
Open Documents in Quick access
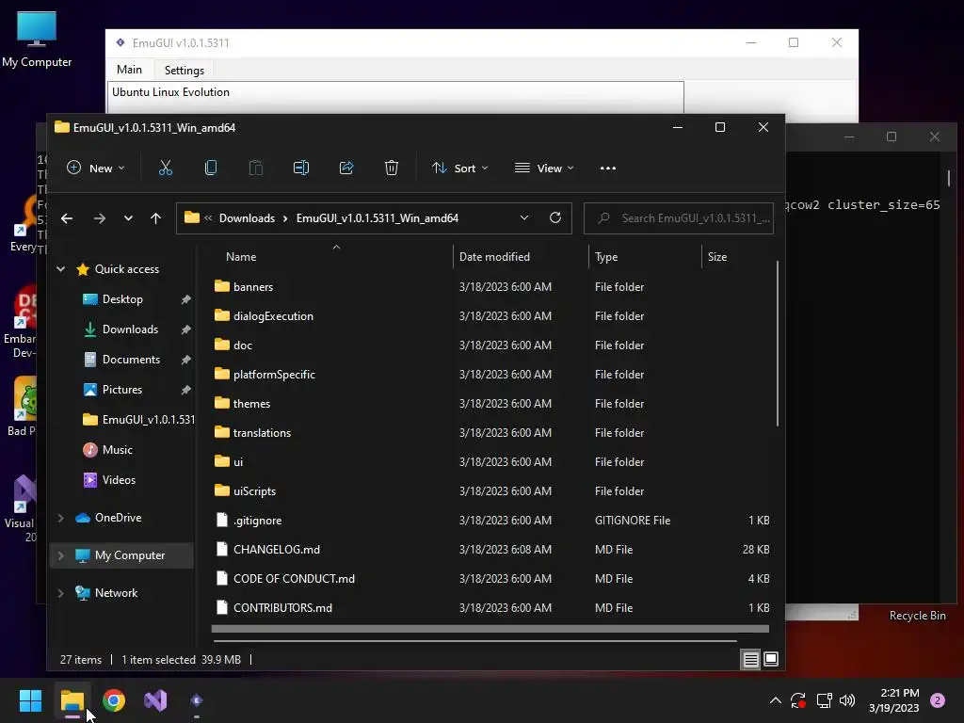tap(131, 359)
